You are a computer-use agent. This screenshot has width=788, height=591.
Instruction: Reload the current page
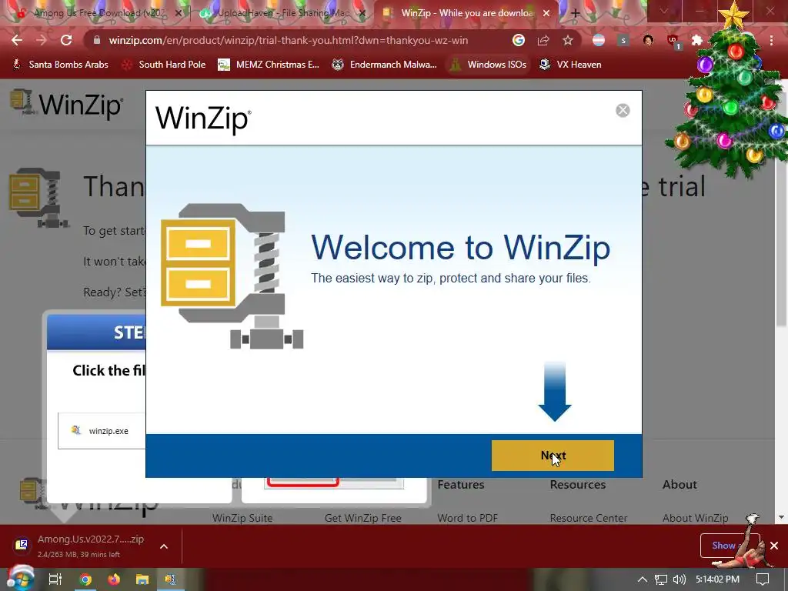(66, 40)
